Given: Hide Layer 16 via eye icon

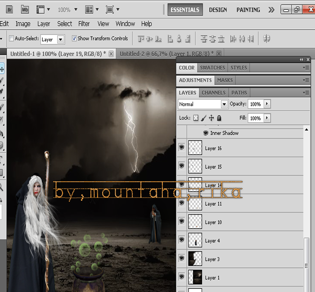Looking at the screenshot, I should (182, 147).
